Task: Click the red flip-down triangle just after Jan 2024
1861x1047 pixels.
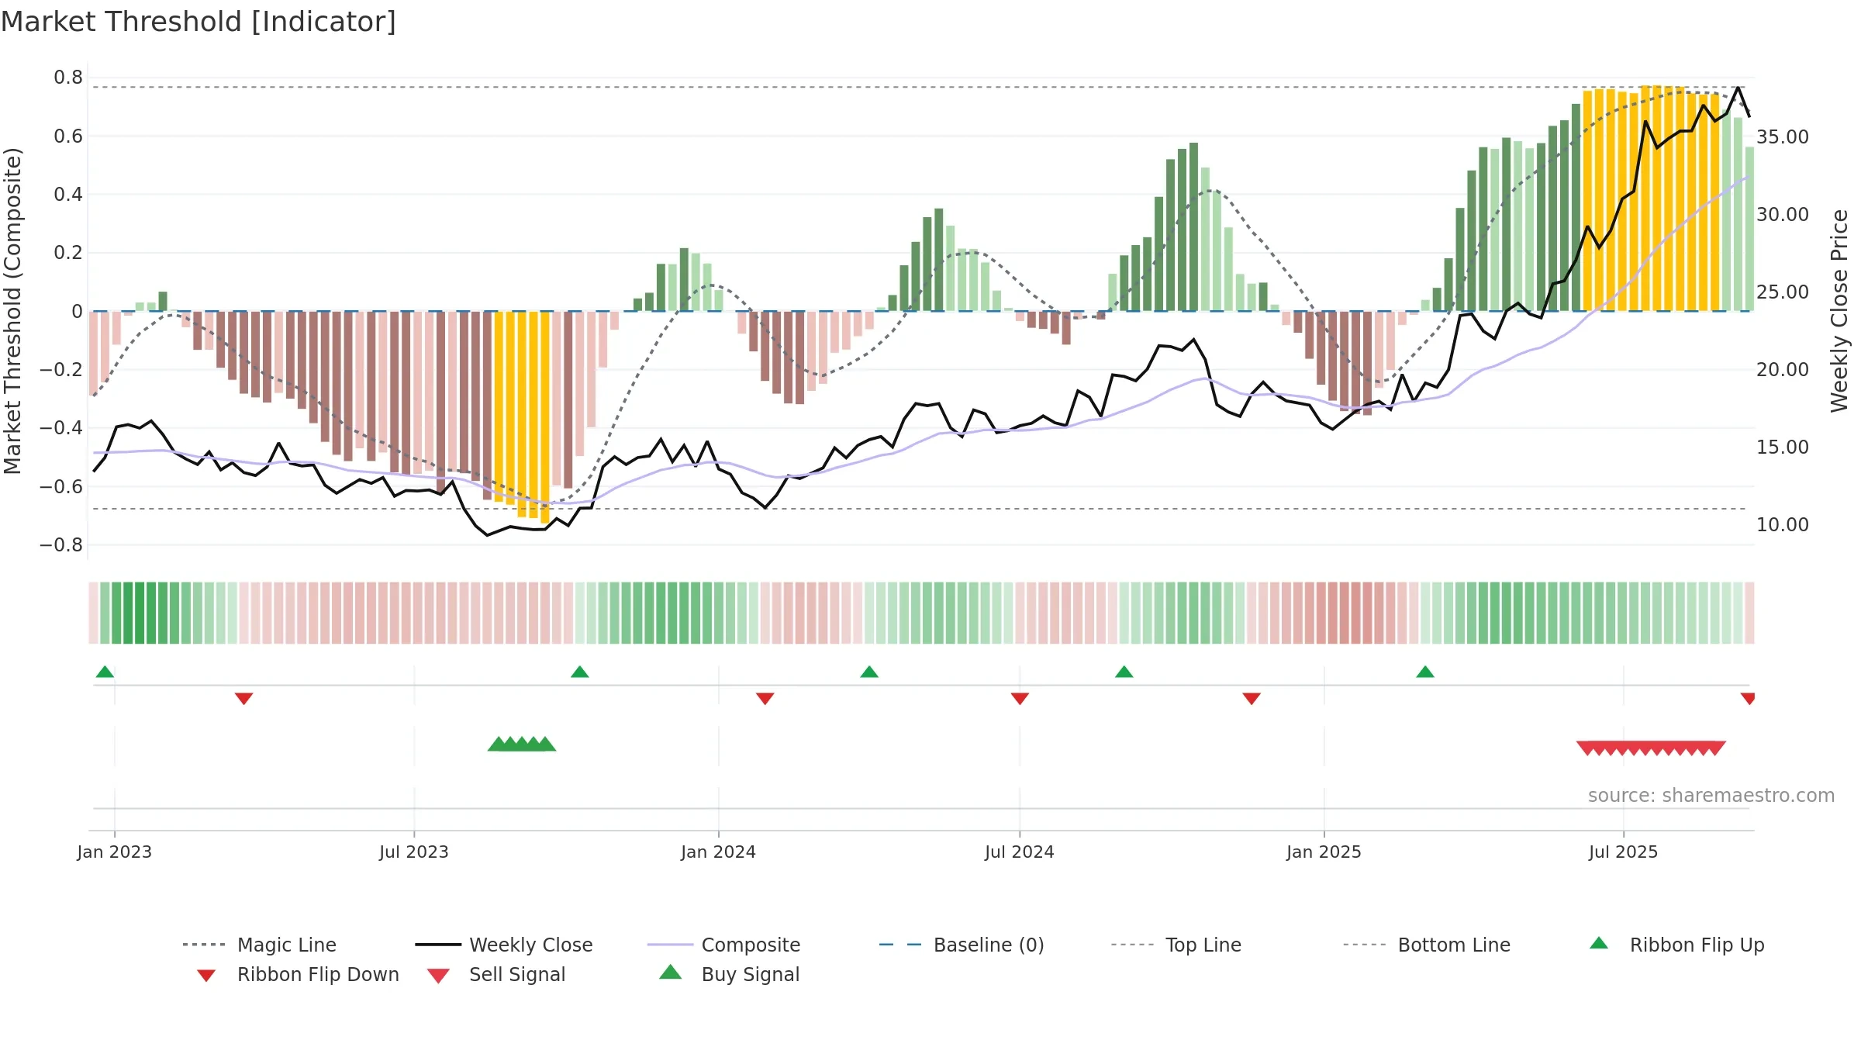Action: pyautogui.click(x=765, y=699)
